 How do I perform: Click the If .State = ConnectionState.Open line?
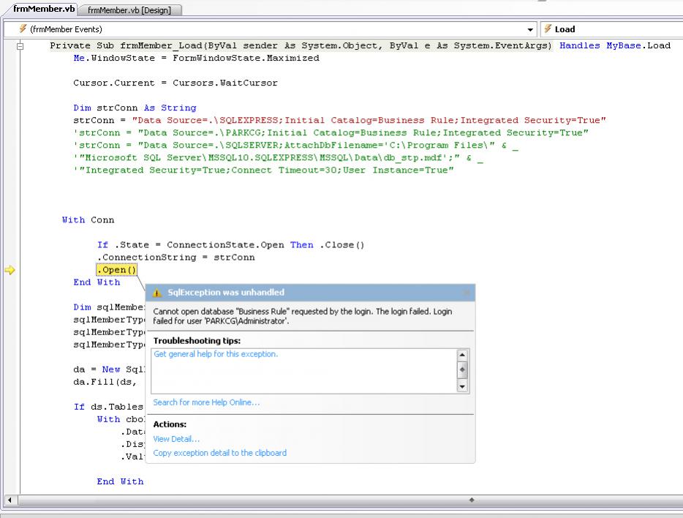(230, 245)
